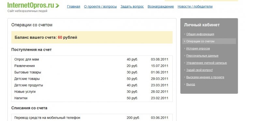Click the date 29.03.2011
Image resolution: width=261 pixels, height=121 pixels.
tap(160, 79)
